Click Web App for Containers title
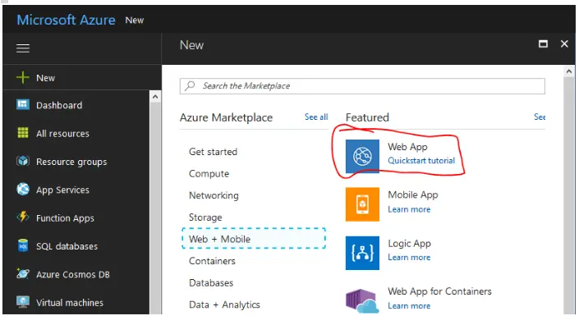 pyautogui.click(x=439, y=291)
